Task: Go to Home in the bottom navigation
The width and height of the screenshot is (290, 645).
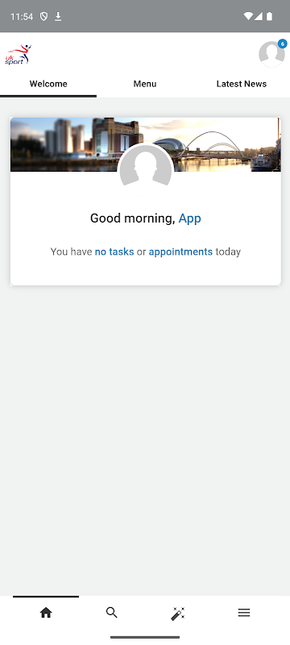Action: [x=46, y=613]
